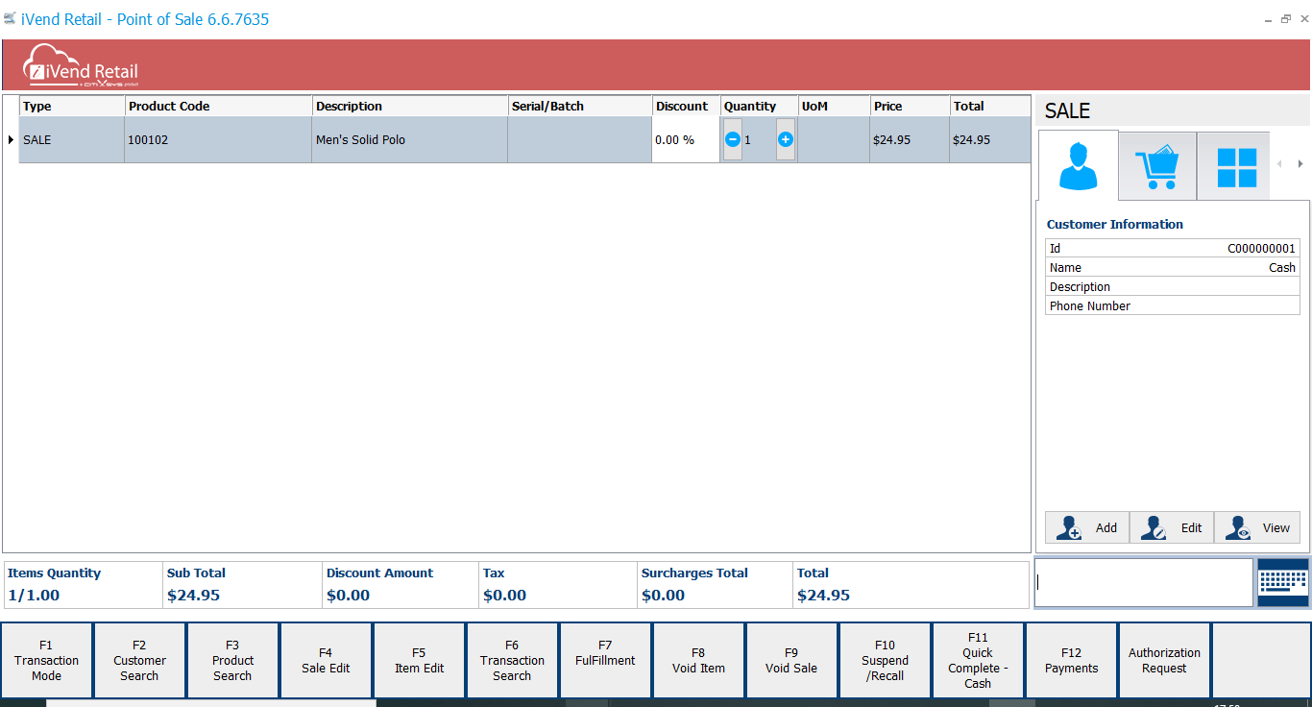Open the on-screen keyboard icon
This screenshot has width=1312, height=707.
click(x=1282, y=583)
